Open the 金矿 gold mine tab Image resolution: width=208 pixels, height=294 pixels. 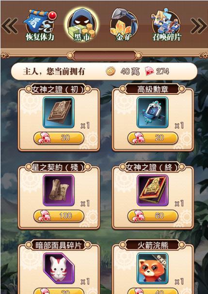(x=124, y=25)
